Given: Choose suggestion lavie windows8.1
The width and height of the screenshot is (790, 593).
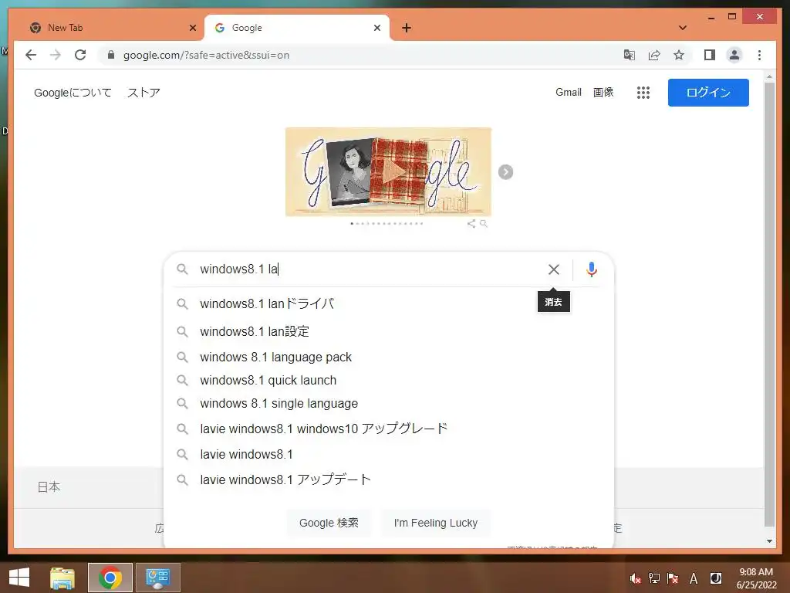Looking at the screenshot, I should pos(389,454).
